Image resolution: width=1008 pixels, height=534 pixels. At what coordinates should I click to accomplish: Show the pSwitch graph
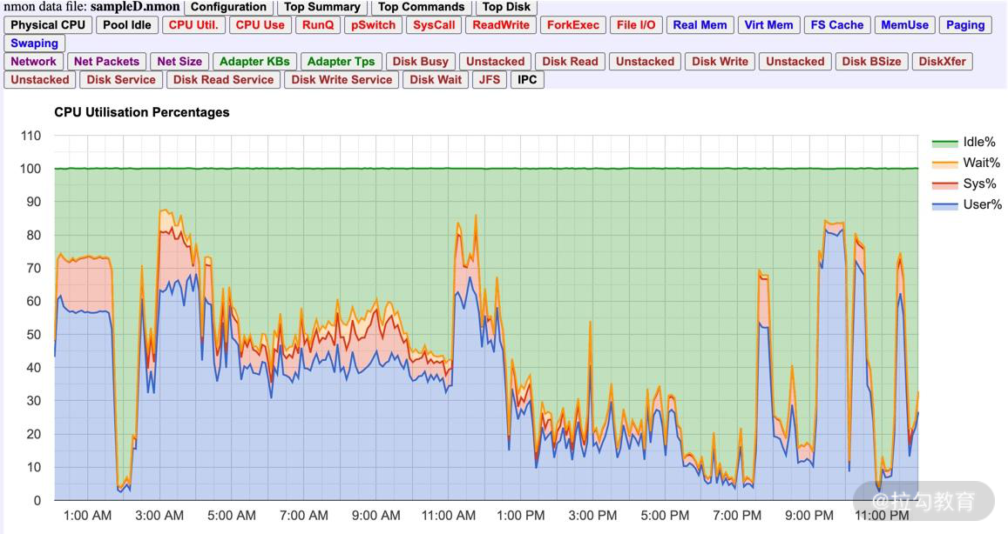pos(373,25)
